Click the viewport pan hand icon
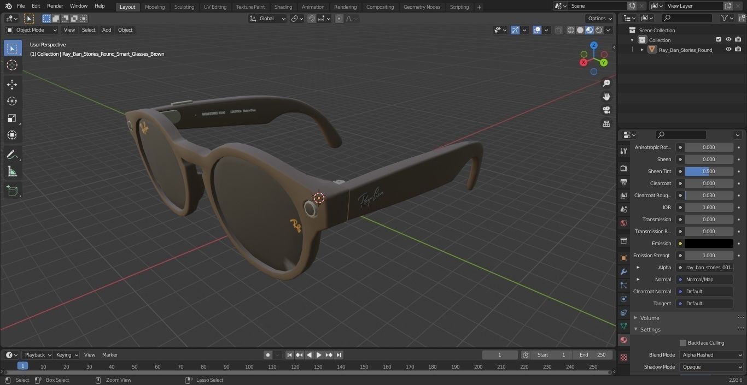The image size is (747, 385). click(606, 97)
